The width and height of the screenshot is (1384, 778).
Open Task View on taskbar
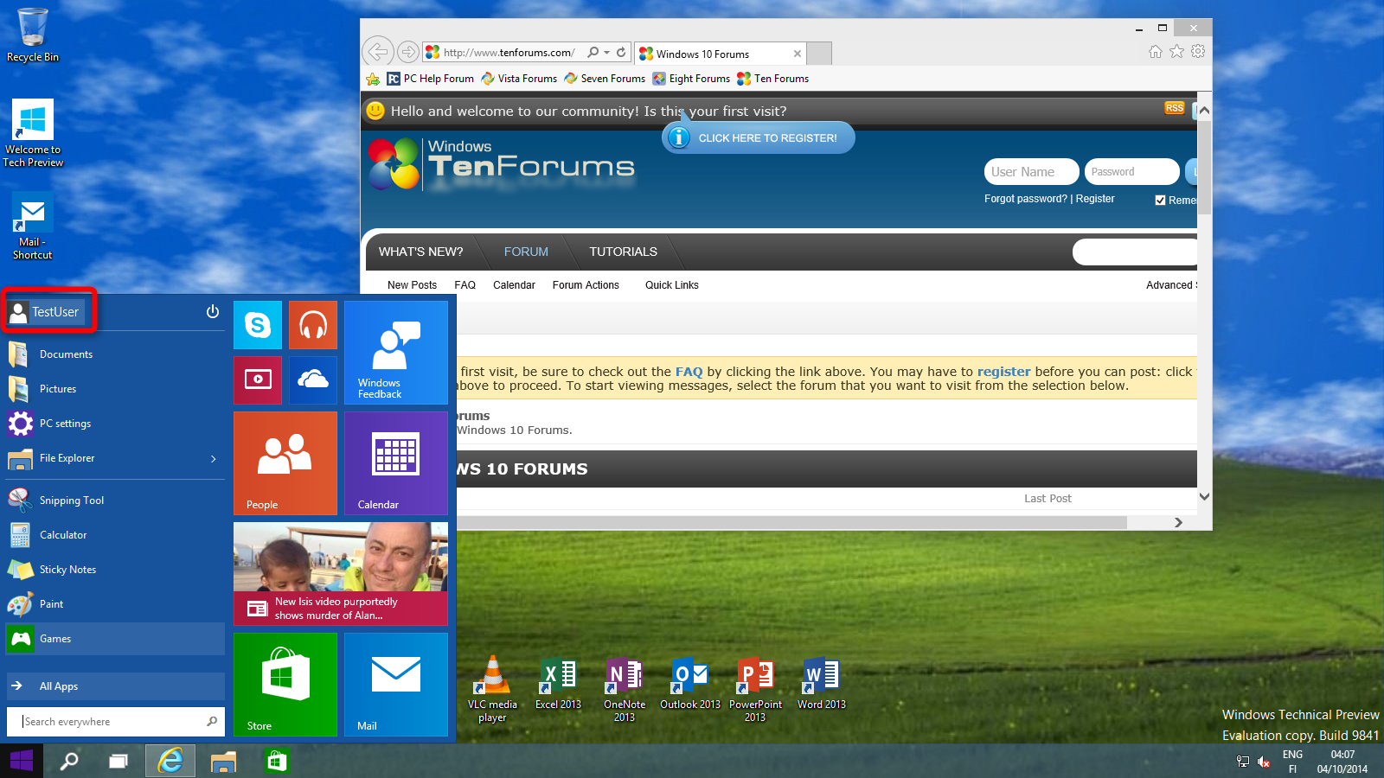[x=119, y=761]
